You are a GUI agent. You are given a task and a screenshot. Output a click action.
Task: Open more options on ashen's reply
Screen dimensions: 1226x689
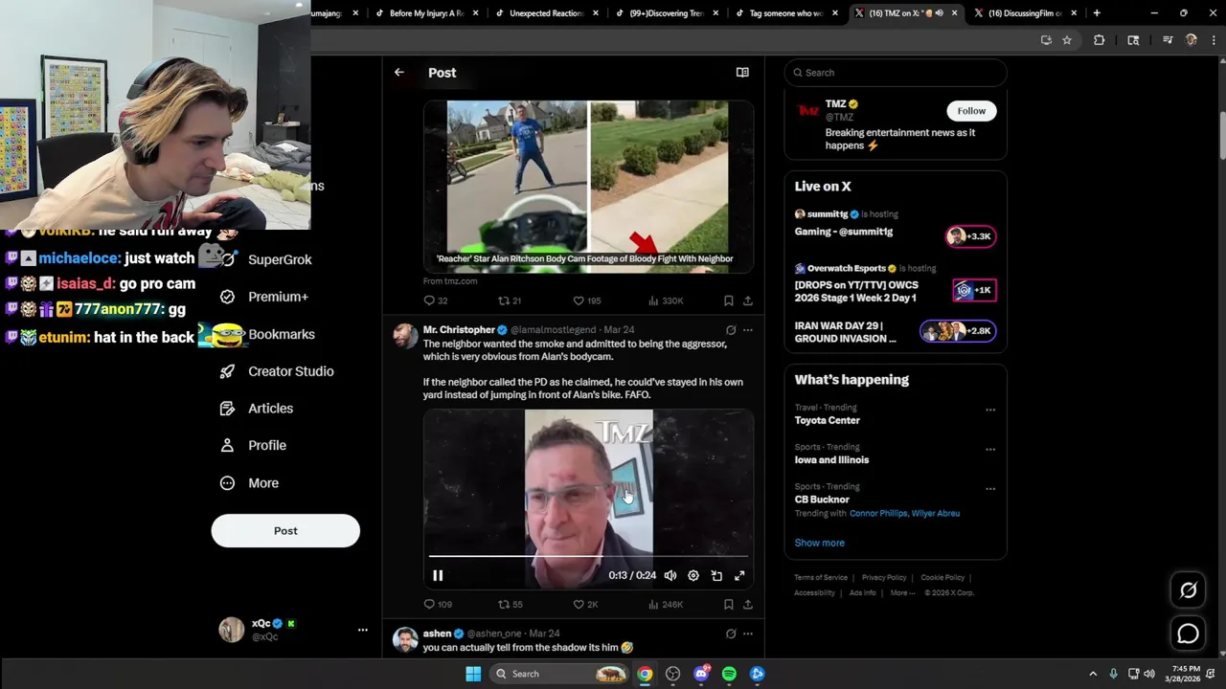click(x=748, y=633)
